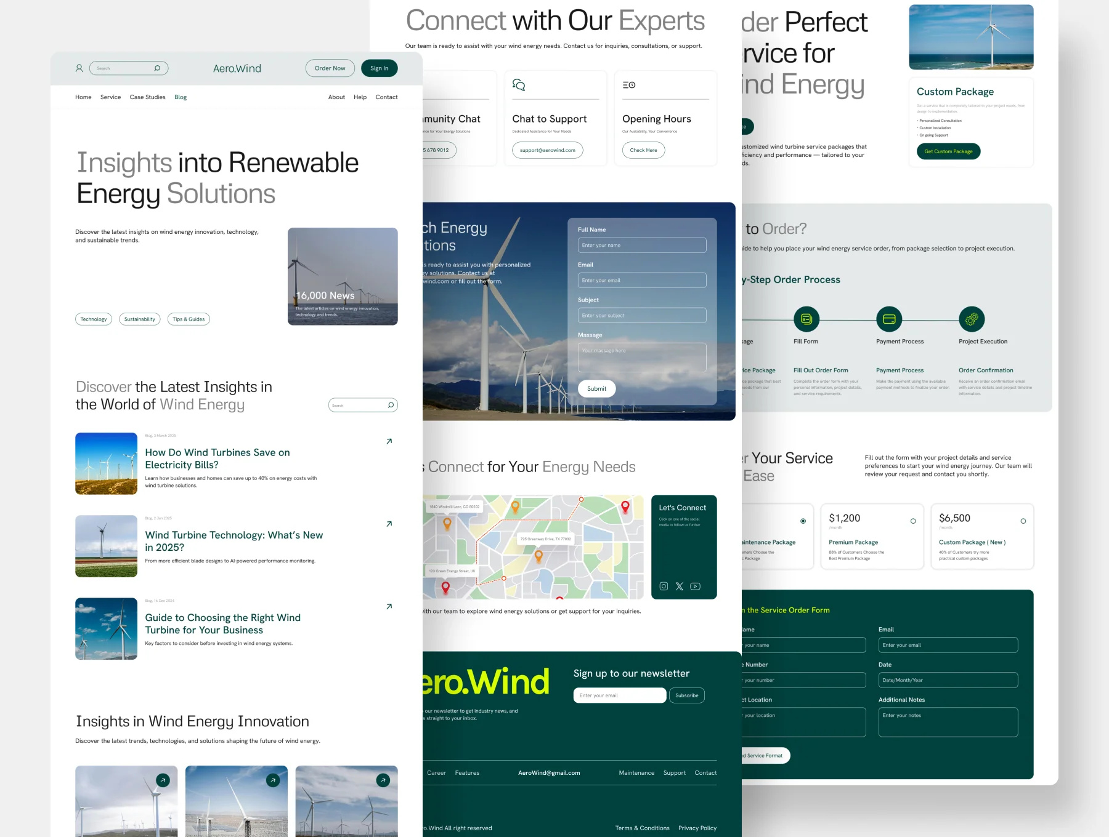Open Blog menu item
This screenshot has height=837, width=1109.
[x=181, y=97]
